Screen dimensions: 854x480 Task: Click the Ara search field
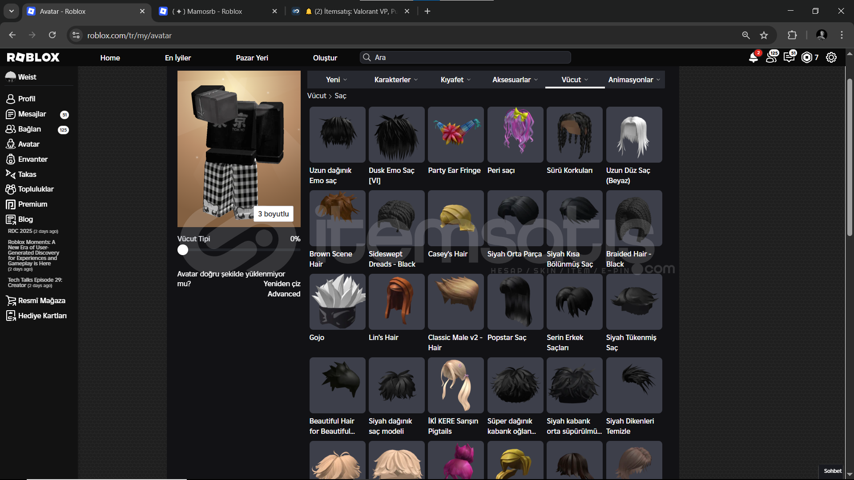[465, 57]
